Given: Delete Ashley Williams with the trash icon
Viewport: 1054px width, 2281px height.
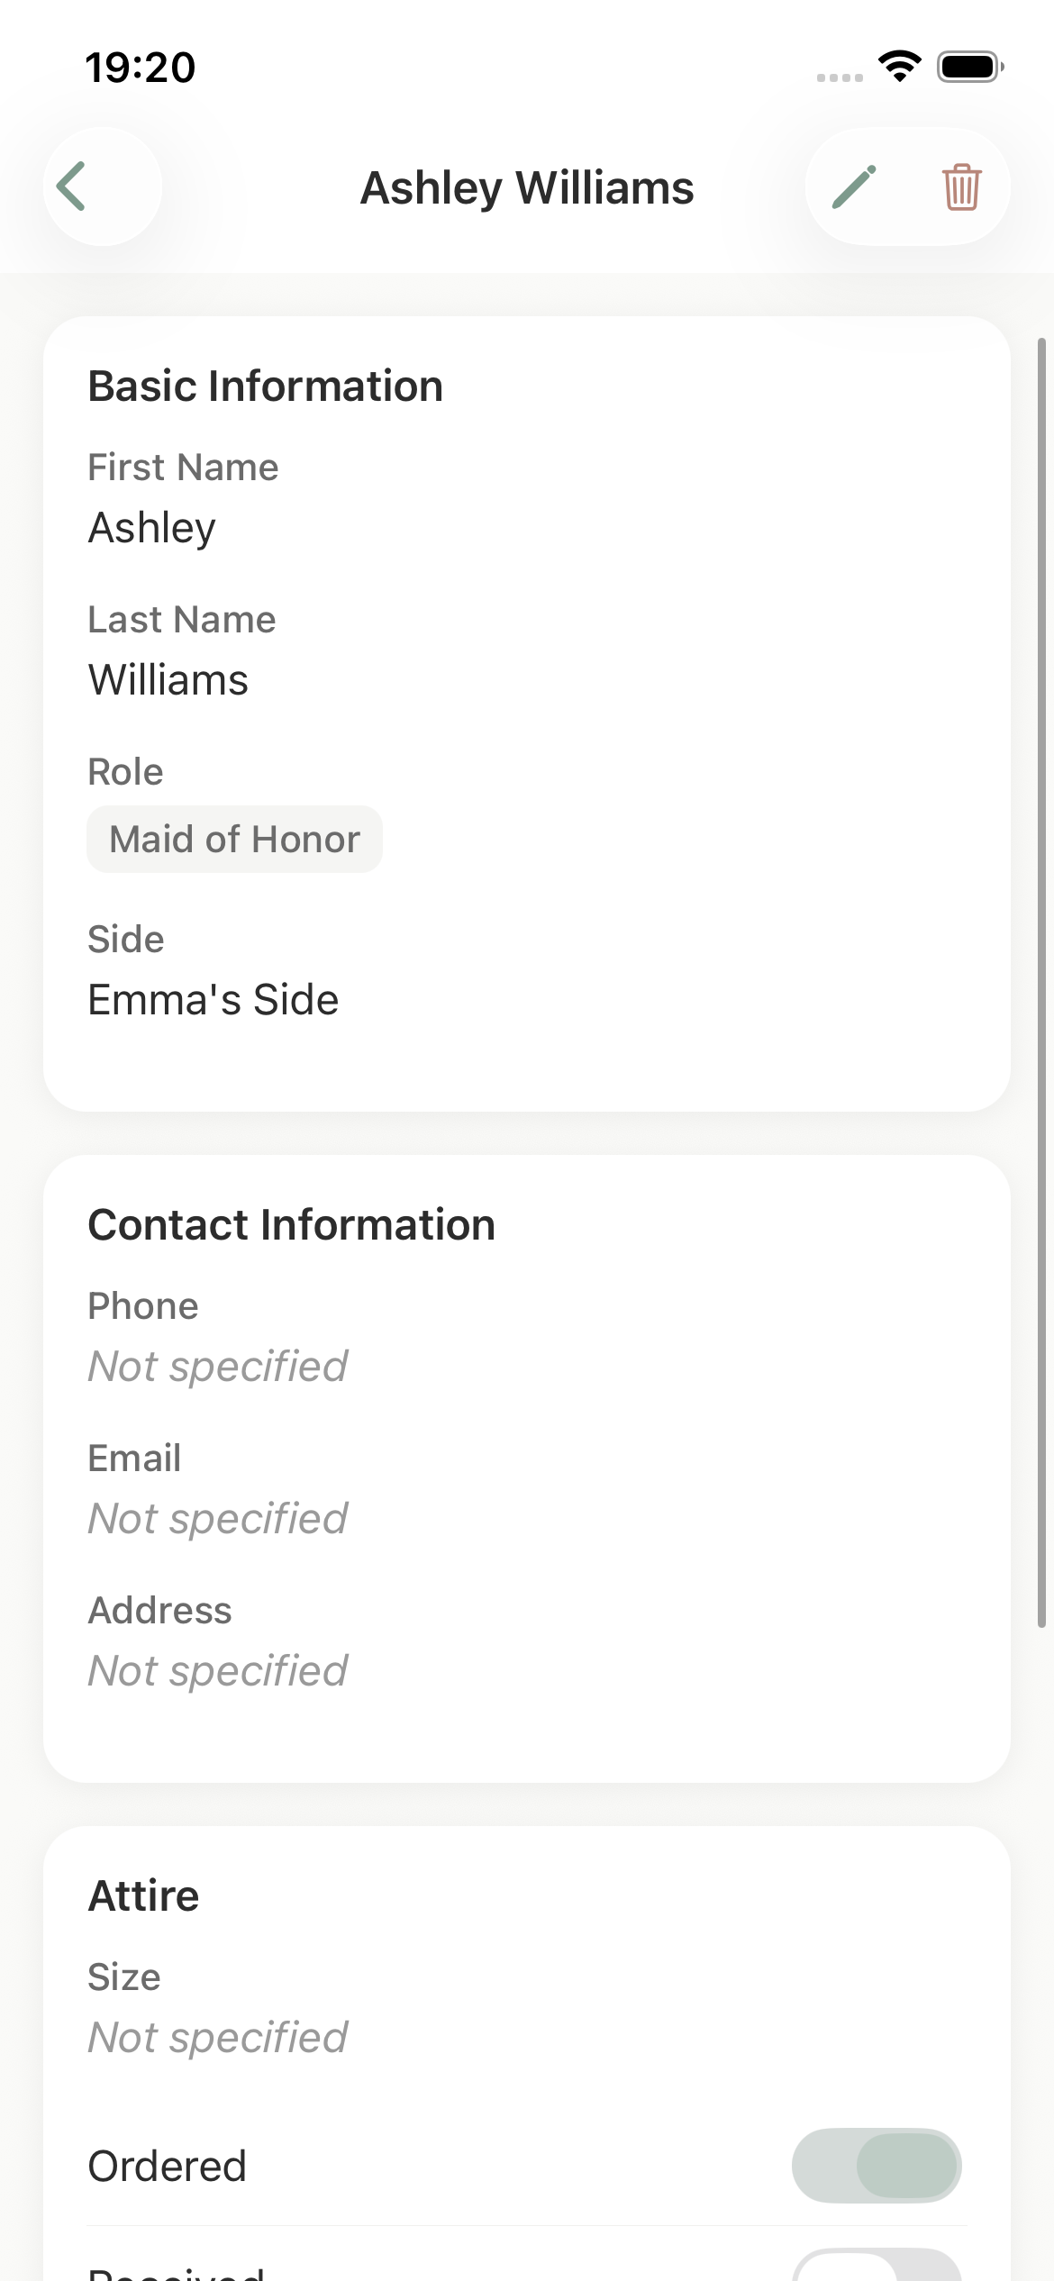Looking at the screenshot, I should 961,186.
